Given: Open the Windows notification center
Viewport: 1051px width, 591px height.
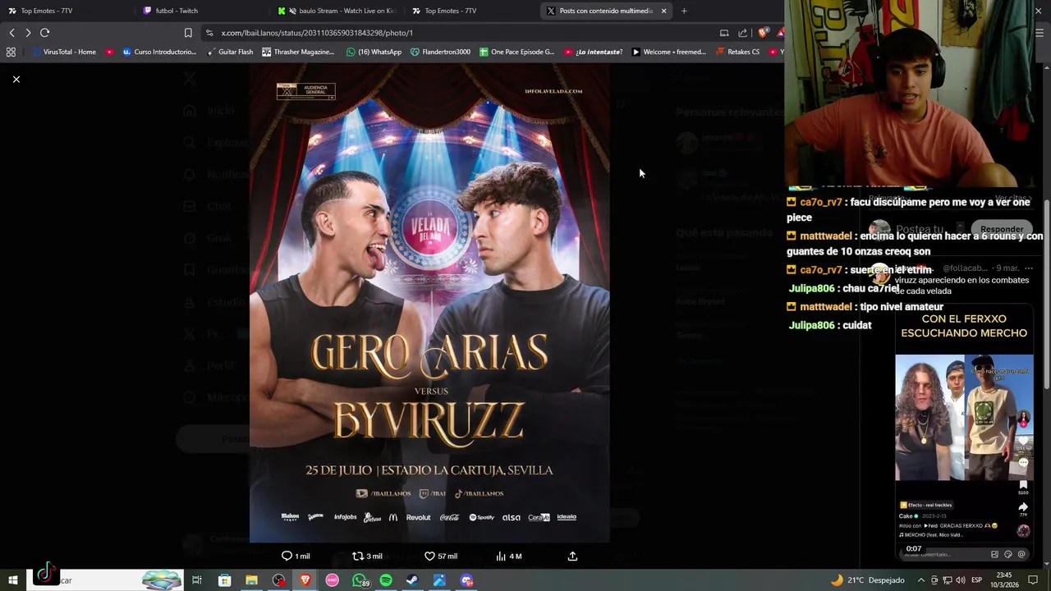Looking at the screenshot, I should 1034,580.
